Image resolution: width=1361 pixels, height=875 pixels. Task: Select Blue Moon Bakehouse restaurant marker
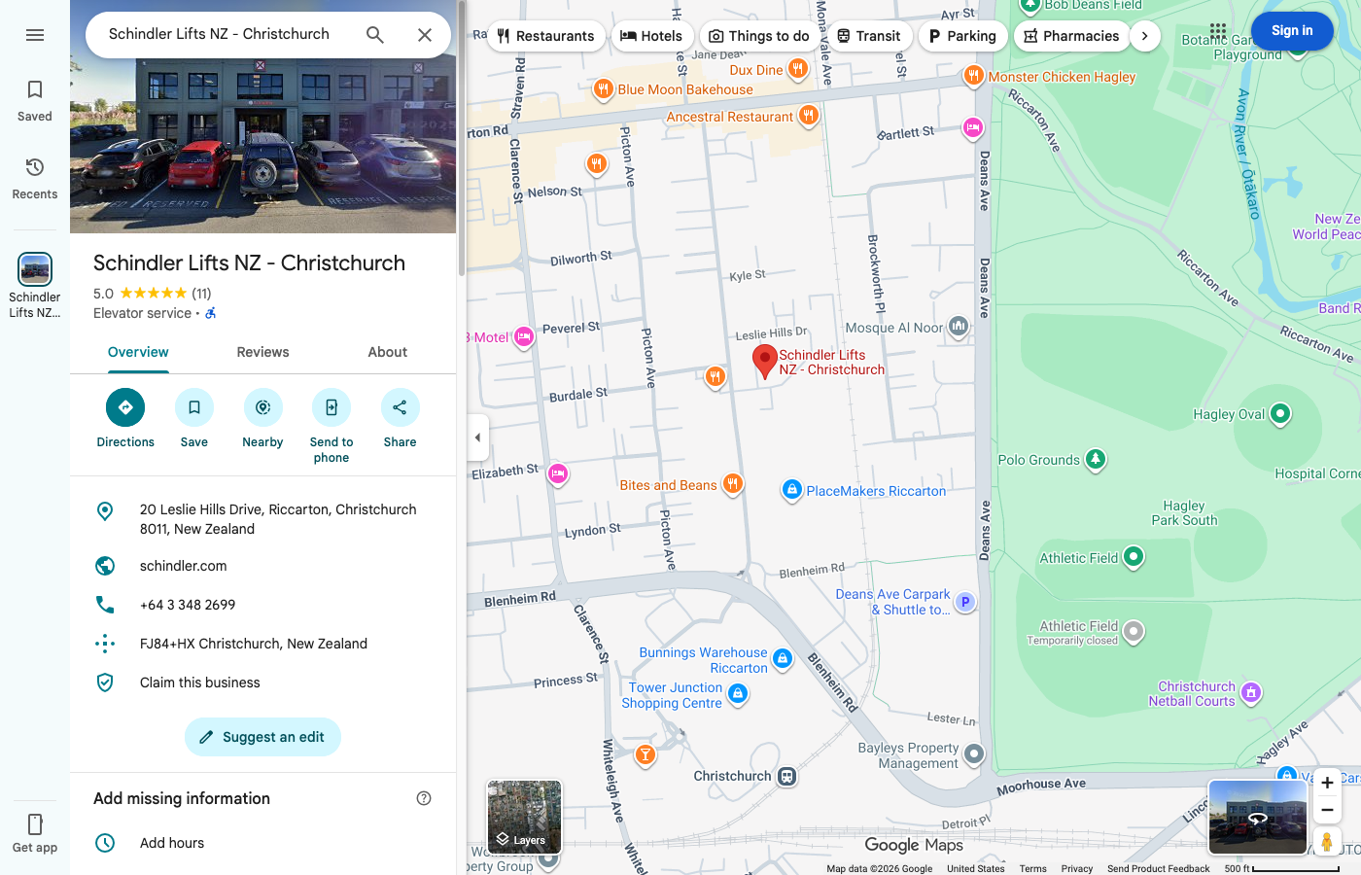(x=603, y=89)
